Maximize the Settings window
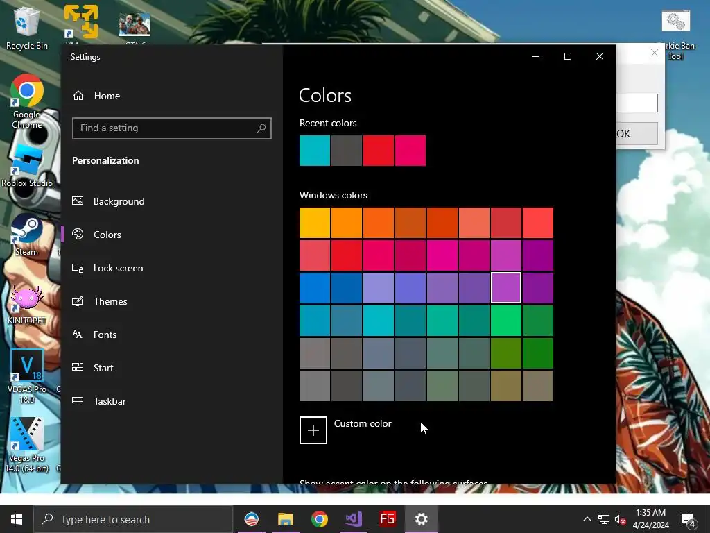This screenshot has width=710, height=533. click(568, 56)
